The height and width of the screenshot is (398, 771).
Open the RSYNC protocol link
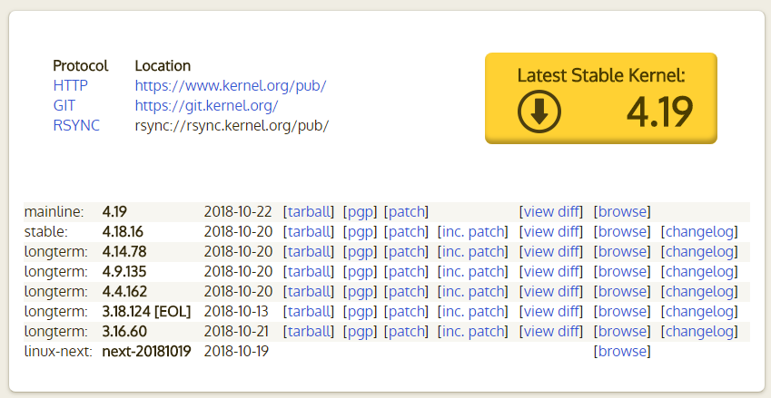(x=76, y=126)
